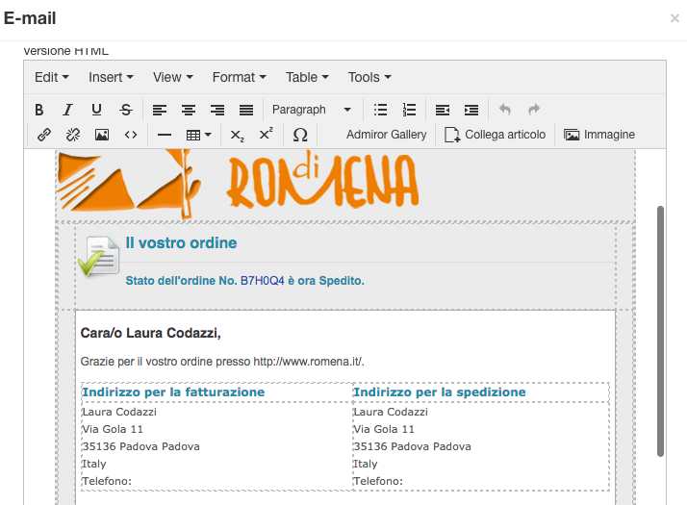Open the Edit menu
The height and width of the screenshot is (505, 687).
(x=52, y=78)
